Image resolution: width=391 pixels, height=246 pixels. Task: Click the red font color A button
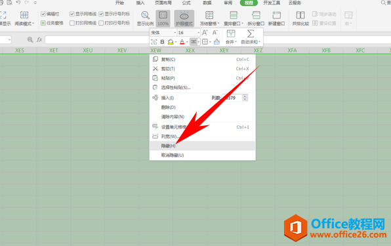tap(182, 42)
